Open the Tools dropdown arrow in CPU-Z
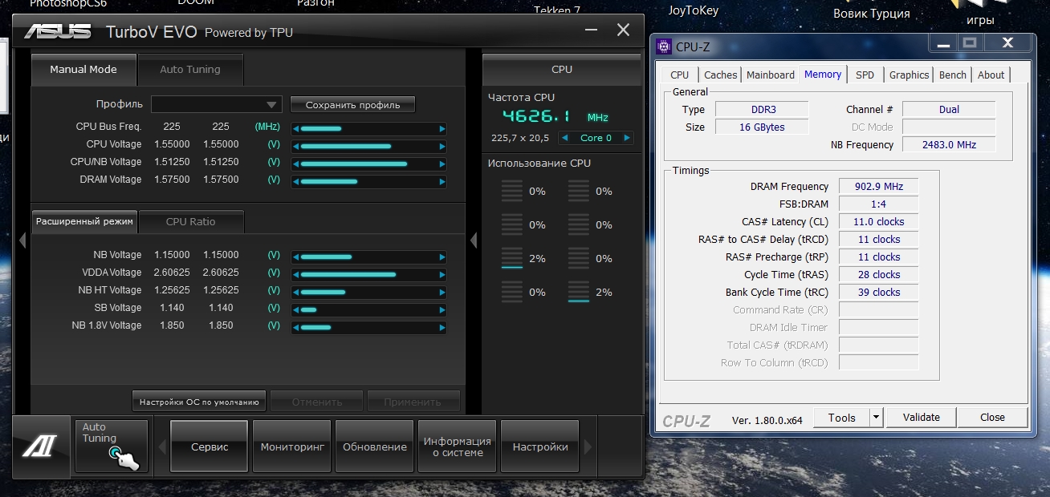This screenshot has height=497, width=1050. (876, 418)
